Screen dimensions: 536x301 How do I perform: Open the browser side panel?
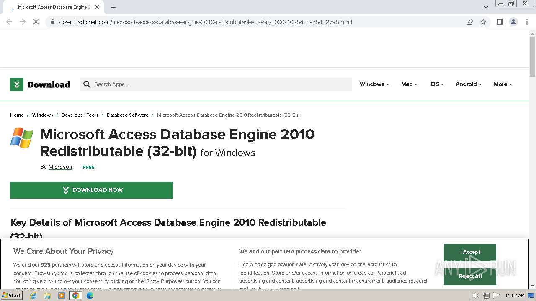(500, 22)
